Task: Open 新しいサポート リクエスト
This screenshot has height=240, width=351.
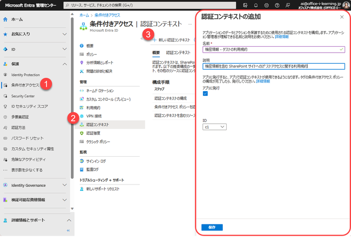Action: coord(103,189)
